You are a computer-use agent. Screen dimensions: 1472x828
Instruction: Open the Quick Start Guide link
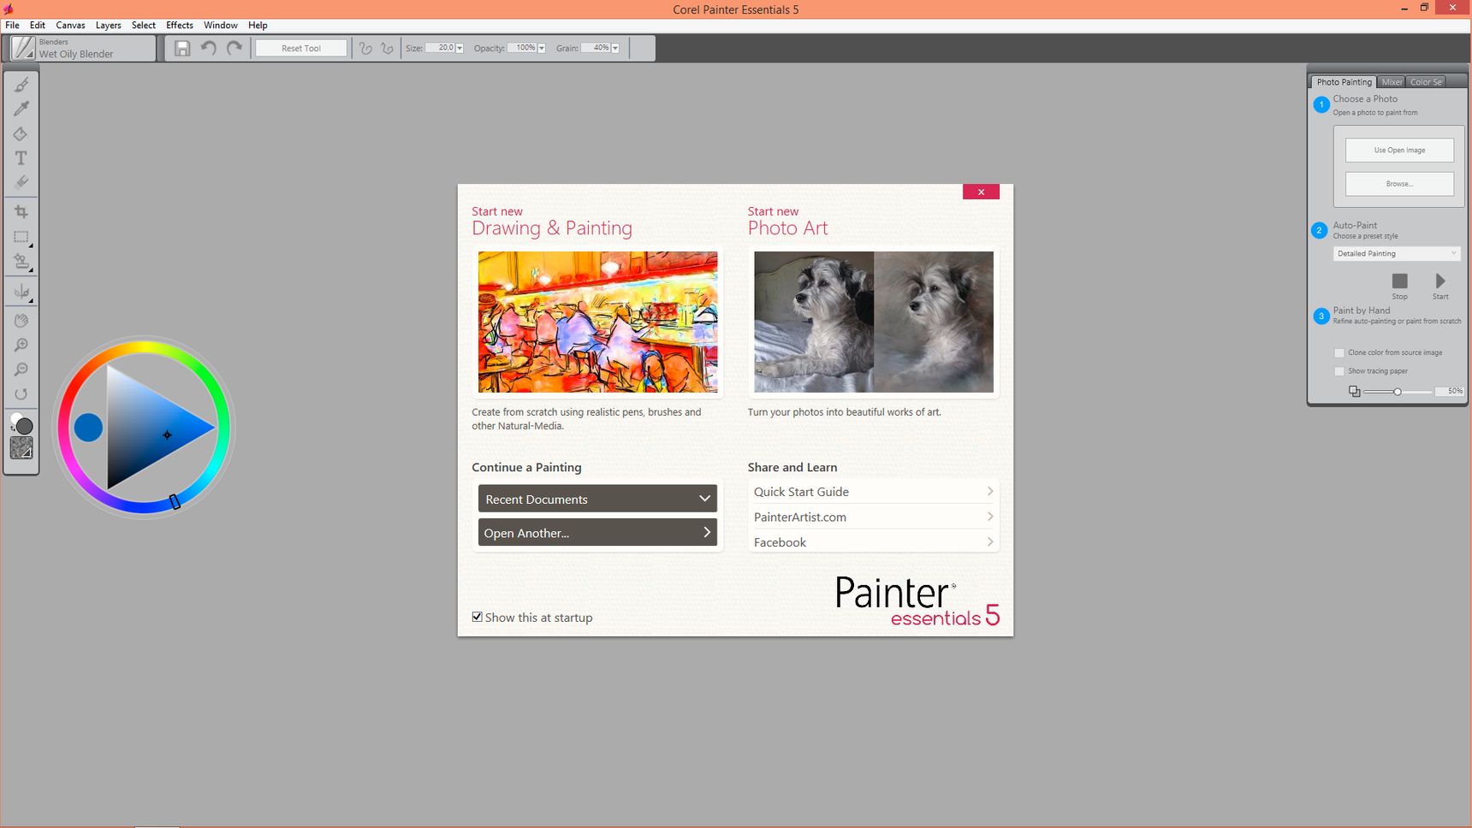pyautogui.click(x=873, y=491)
